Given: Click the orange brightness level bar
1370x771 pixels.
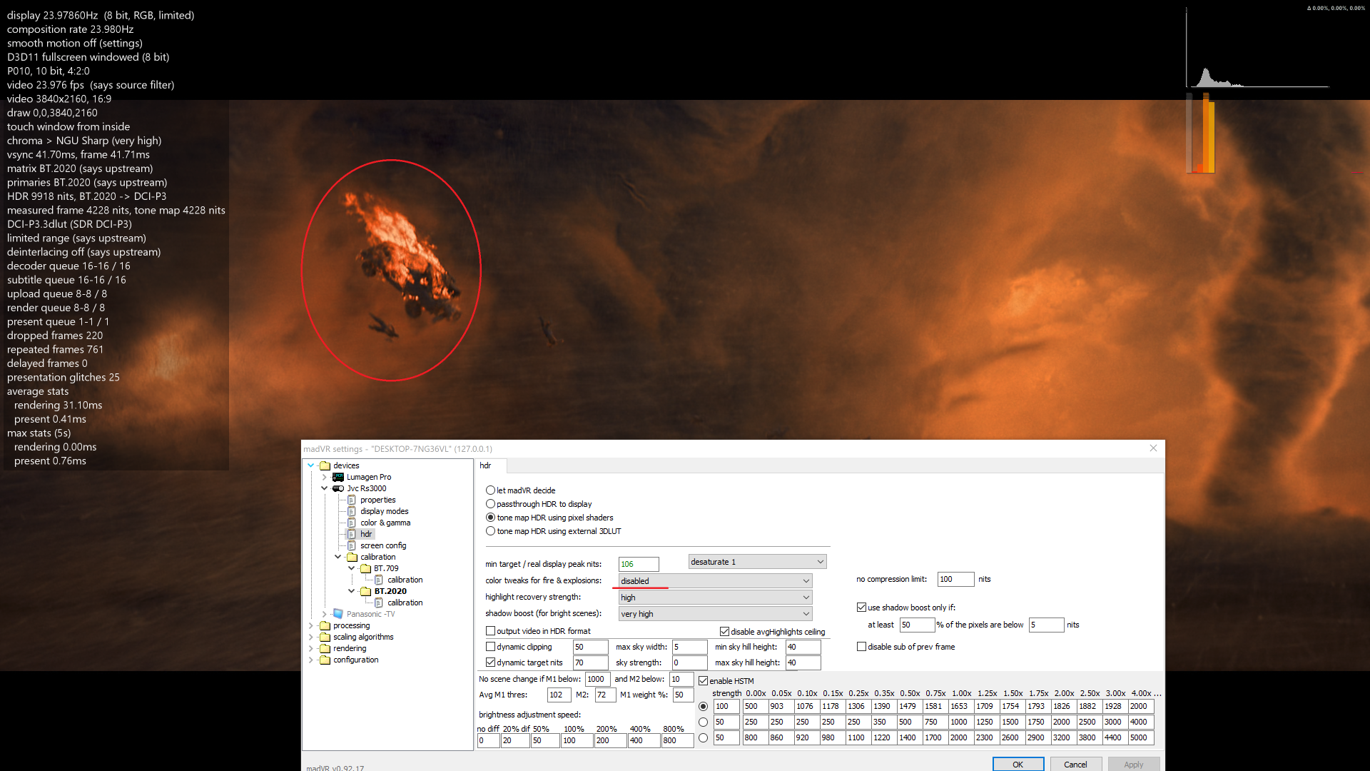Looking at the screenshot, I should (1207, 134).
